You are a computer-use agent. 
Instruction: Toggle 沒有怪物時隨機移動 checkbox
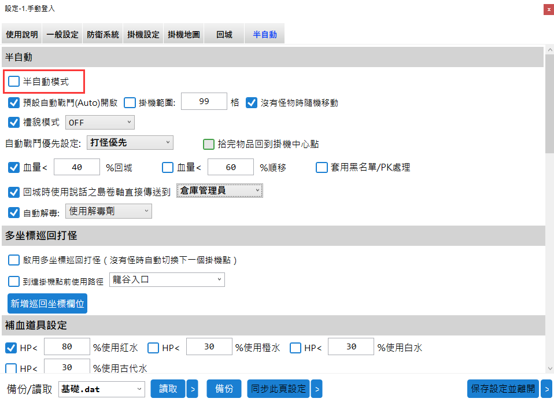tap(252, 103)
